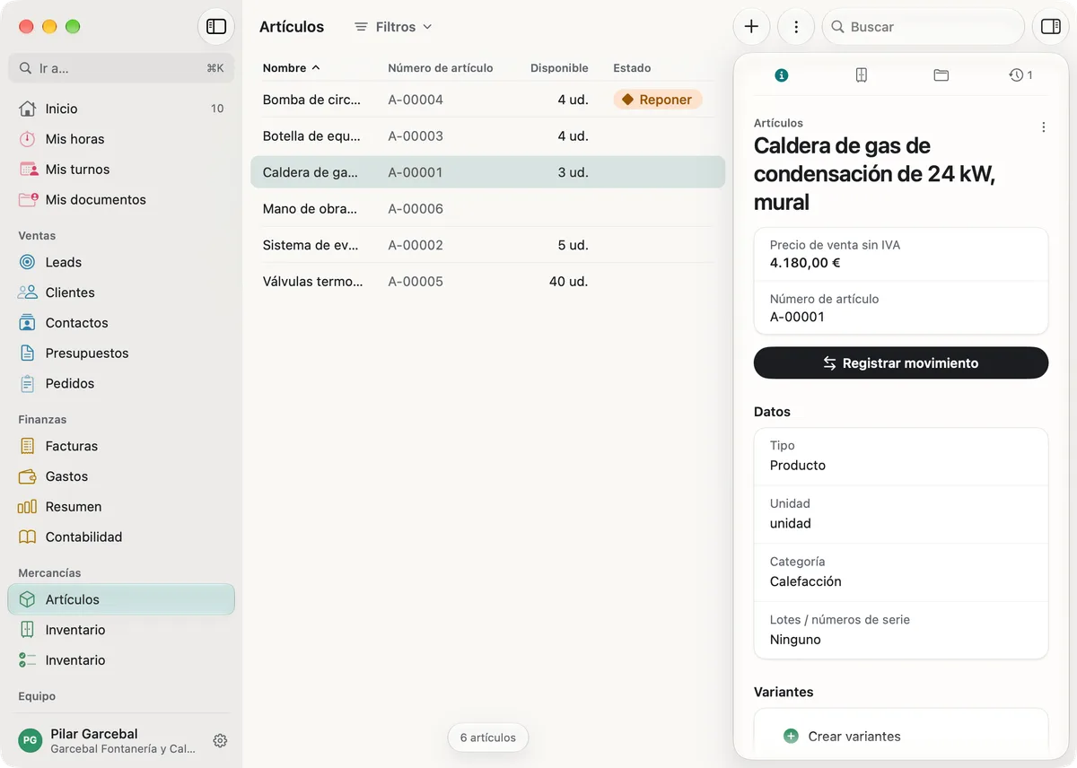
Task: Click the Unidad field in Datos
Action: 901,514
